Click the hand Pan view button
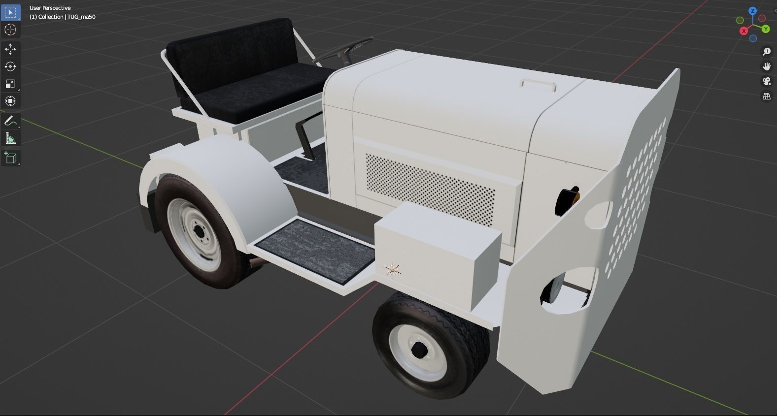Viewport: 777px width, 416px height. tap(767, 66)
